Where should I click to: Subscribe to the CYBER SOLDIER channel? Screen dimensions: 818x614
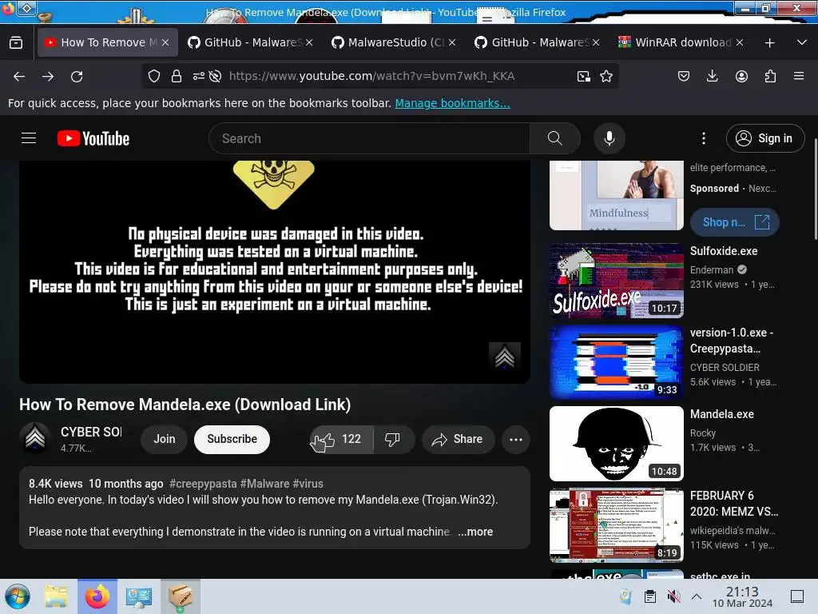point(232,439)
